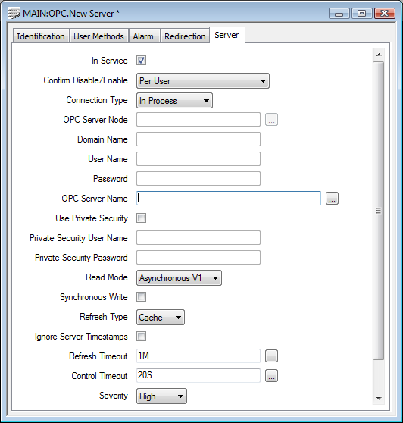Uncheck the In Service checkbox
This screenshot has width=403, height=423.
click(x=141, y=60)
